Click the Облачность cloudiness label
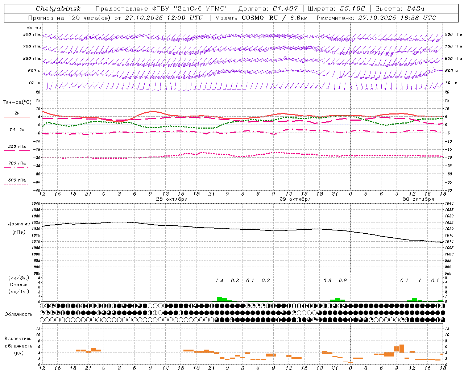This screenshot has height=371, width=464. coord(18,314)
